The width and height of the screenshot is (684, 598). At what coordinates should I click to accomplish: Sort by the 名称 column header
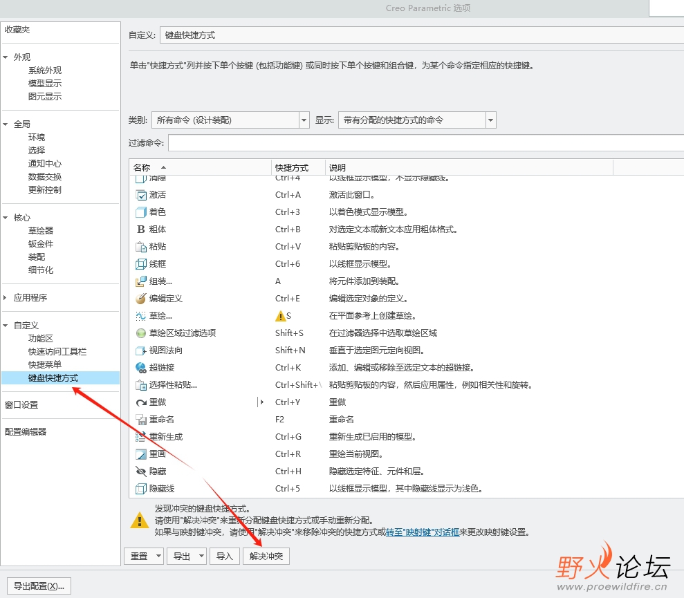(201, 167)
